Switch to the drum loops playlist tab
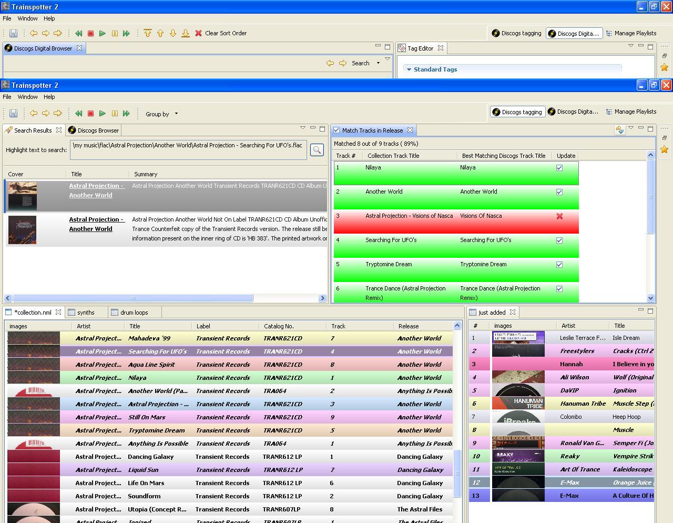Viewport: 673px width, 523px height. tap(134, 313)
